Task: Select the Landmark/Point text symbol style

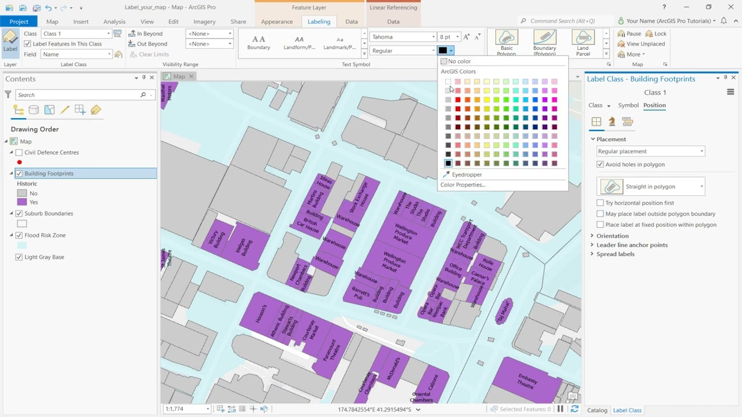Action: coord(339,41)
